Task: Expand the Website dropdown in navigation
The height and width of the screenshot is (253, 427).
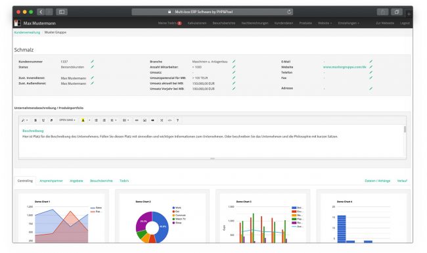Action: click(325, 23)
